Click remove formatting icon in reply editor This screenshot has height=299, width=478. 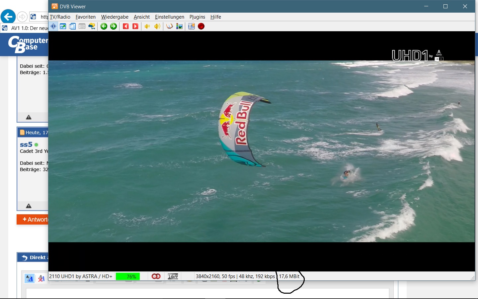point(41,278)
